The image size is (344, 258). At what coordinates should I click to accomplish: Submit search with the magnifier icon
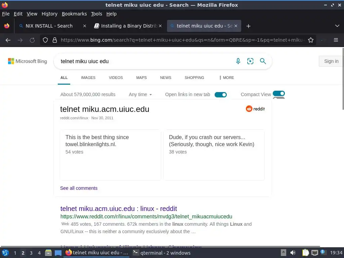263,61
